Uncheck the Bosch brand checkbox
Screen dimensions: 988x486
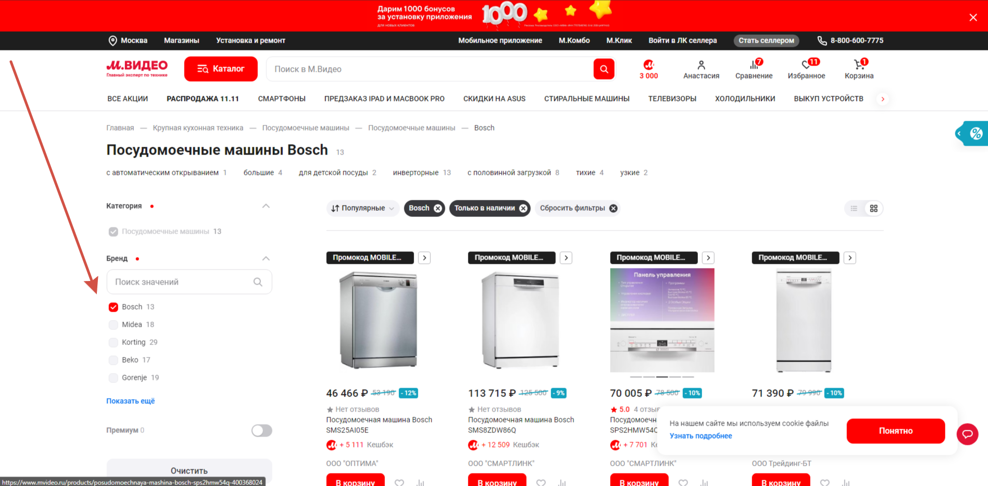pyautogui.click(x=113, y=307)
